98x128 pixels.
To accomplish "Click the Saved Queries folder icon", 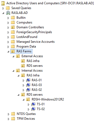I will pos(8,8).
